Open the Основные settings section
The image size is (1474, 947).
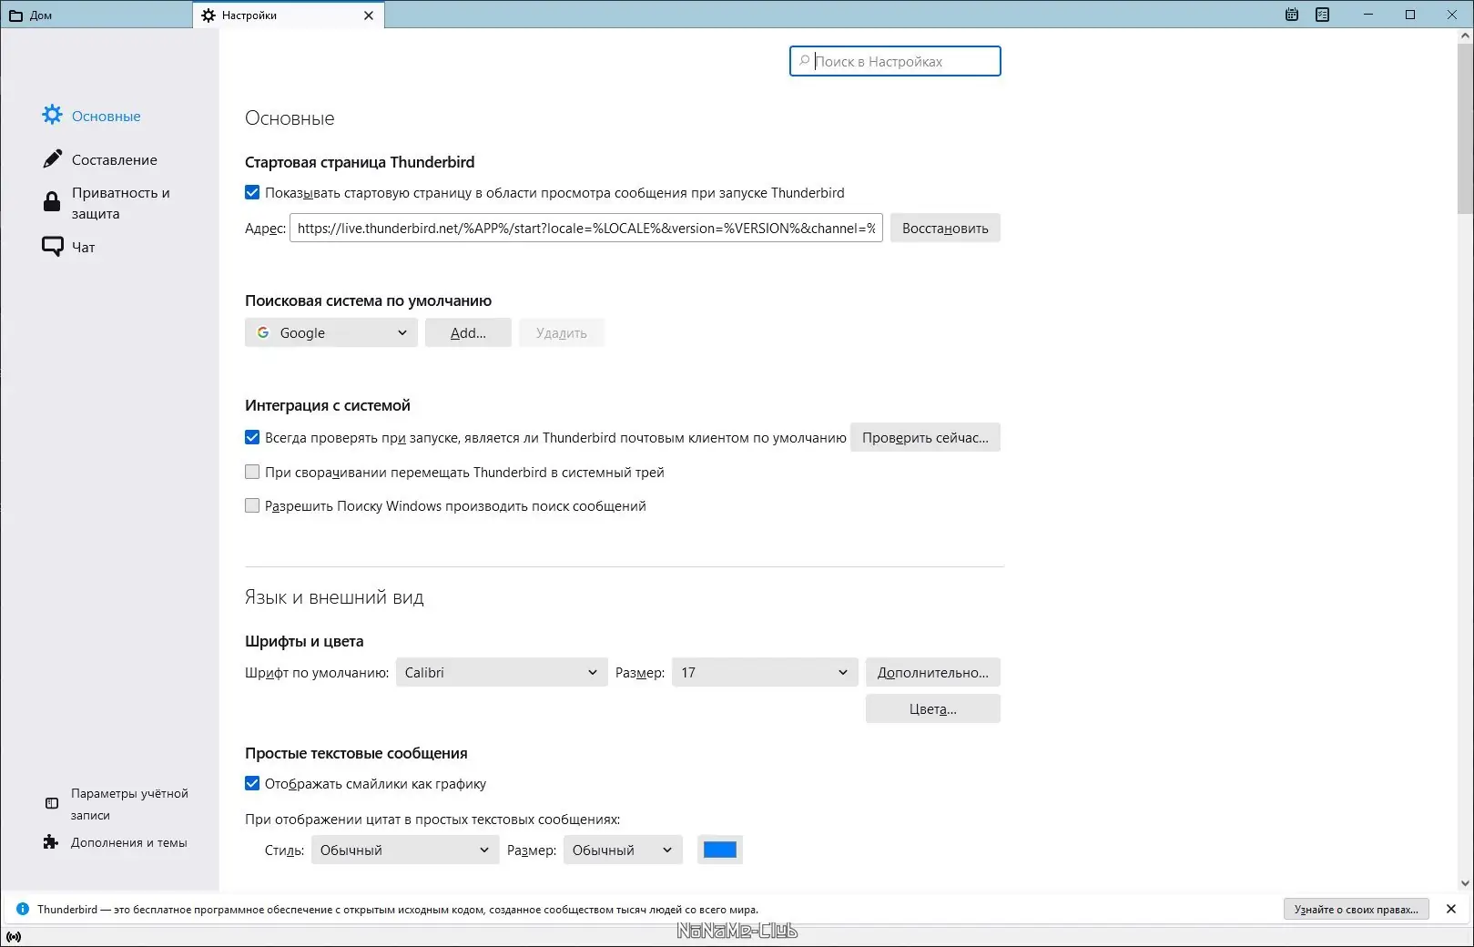[x=106, y=116]
